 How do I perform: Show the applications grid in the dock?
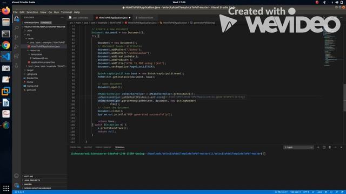click(6, 188)
